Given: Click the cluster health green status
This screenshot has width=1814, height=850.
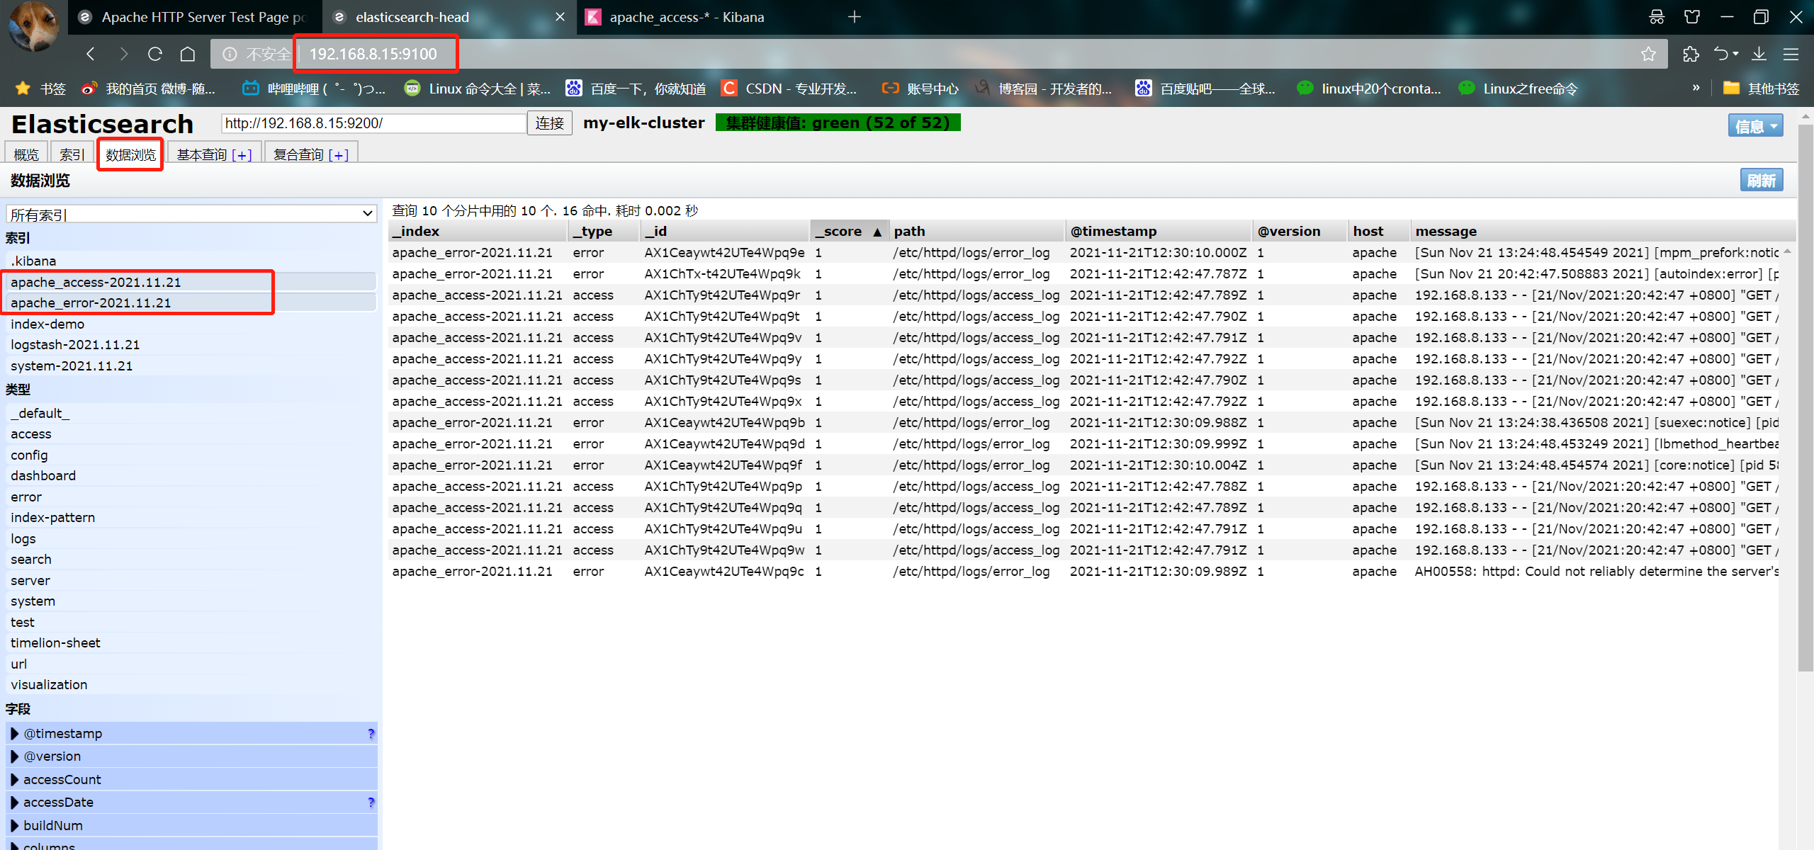Looking at the screenshot, I should point(838,123).
